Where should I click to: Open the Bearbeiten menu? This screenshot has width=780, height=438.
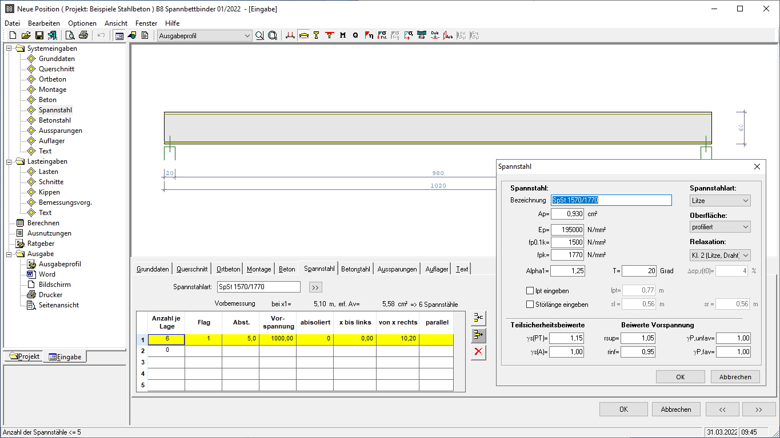click(x=44, y=23)
